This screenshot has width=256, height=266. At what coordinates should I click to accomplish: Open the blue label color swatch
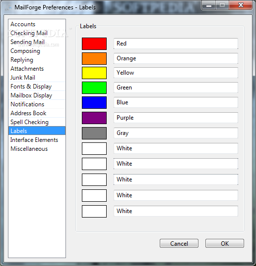[x=94, y=103]
